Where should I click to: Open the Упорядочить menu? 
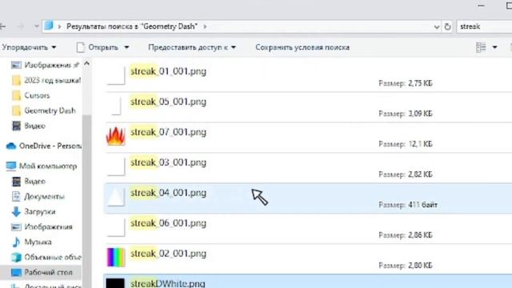click(x=29, y=47)
